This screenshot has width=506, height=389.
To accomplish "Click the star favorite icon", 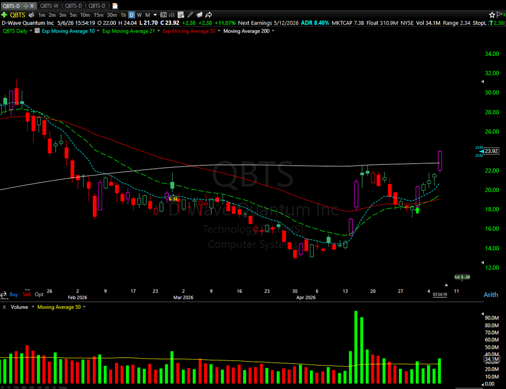I will point(492,15).
